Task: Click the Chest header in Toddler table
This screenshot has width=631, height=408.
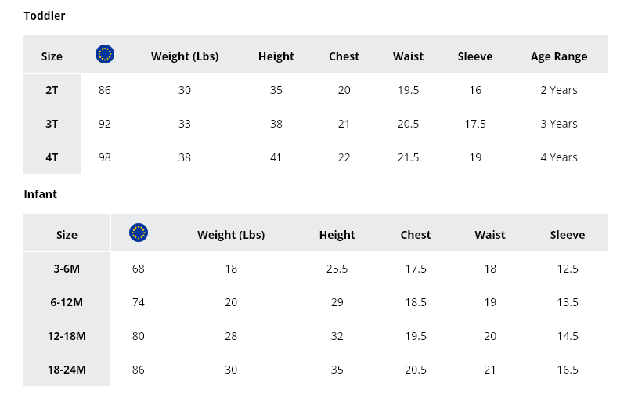Action: click(344, 56)
